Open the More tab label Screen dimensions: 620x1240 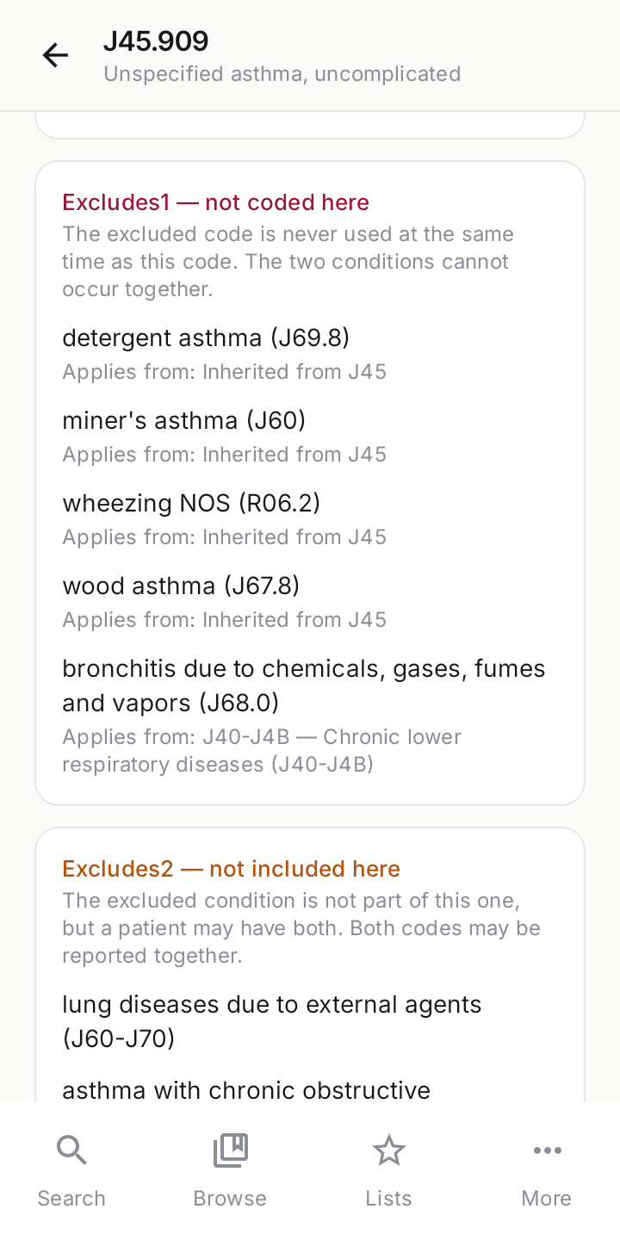[547, 1198]
